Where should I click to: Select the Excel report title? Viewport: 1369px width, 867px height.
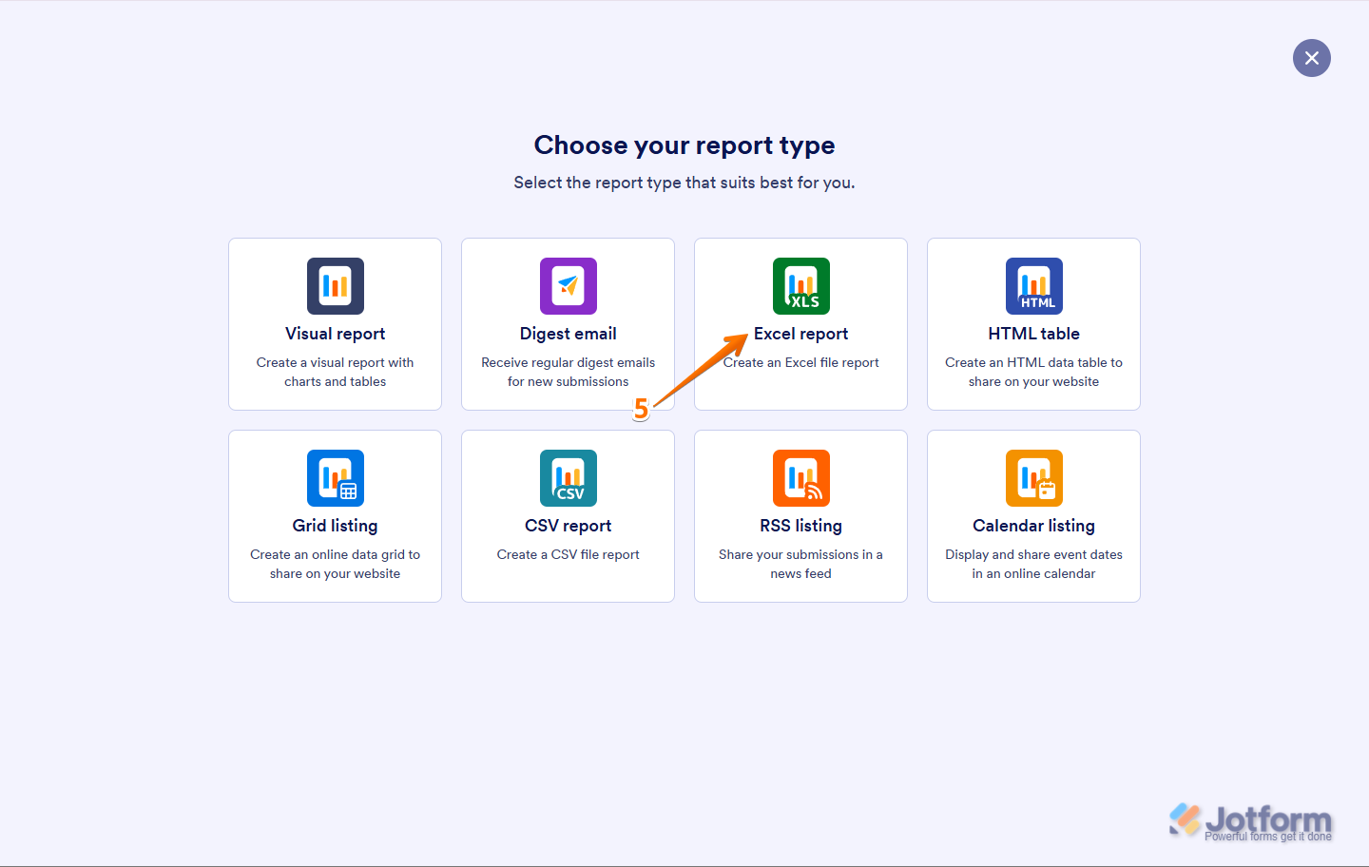[800, 334]
